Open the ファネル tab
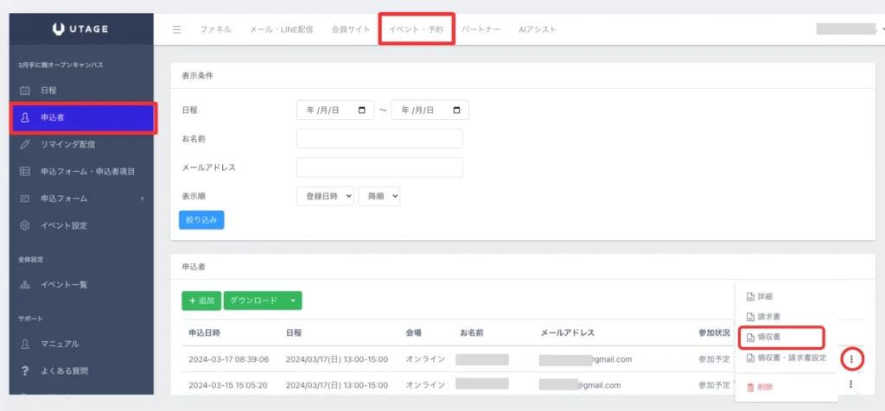The image size is (885, 411). pyautogui.click(x=215, y=29)
